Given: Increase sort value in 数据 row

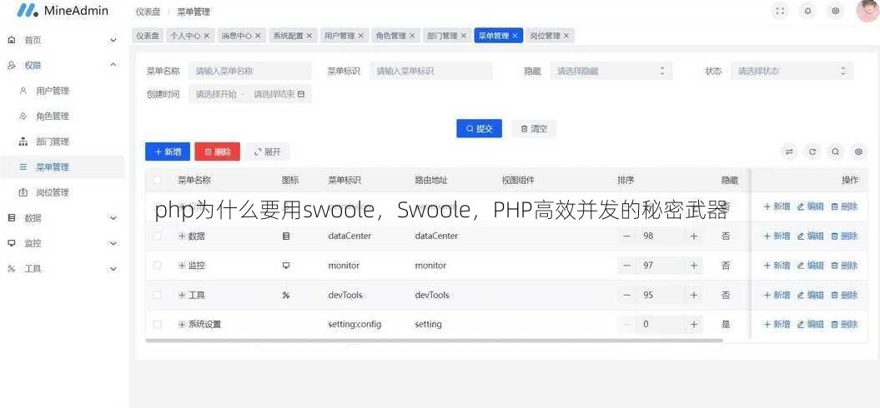Looking at the screenshot, I should tap(694, 236).
